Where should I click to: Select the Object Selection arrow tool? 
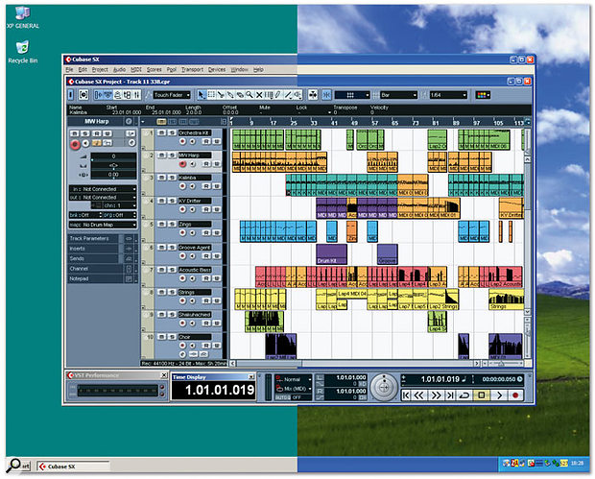(x=202, y=95)
